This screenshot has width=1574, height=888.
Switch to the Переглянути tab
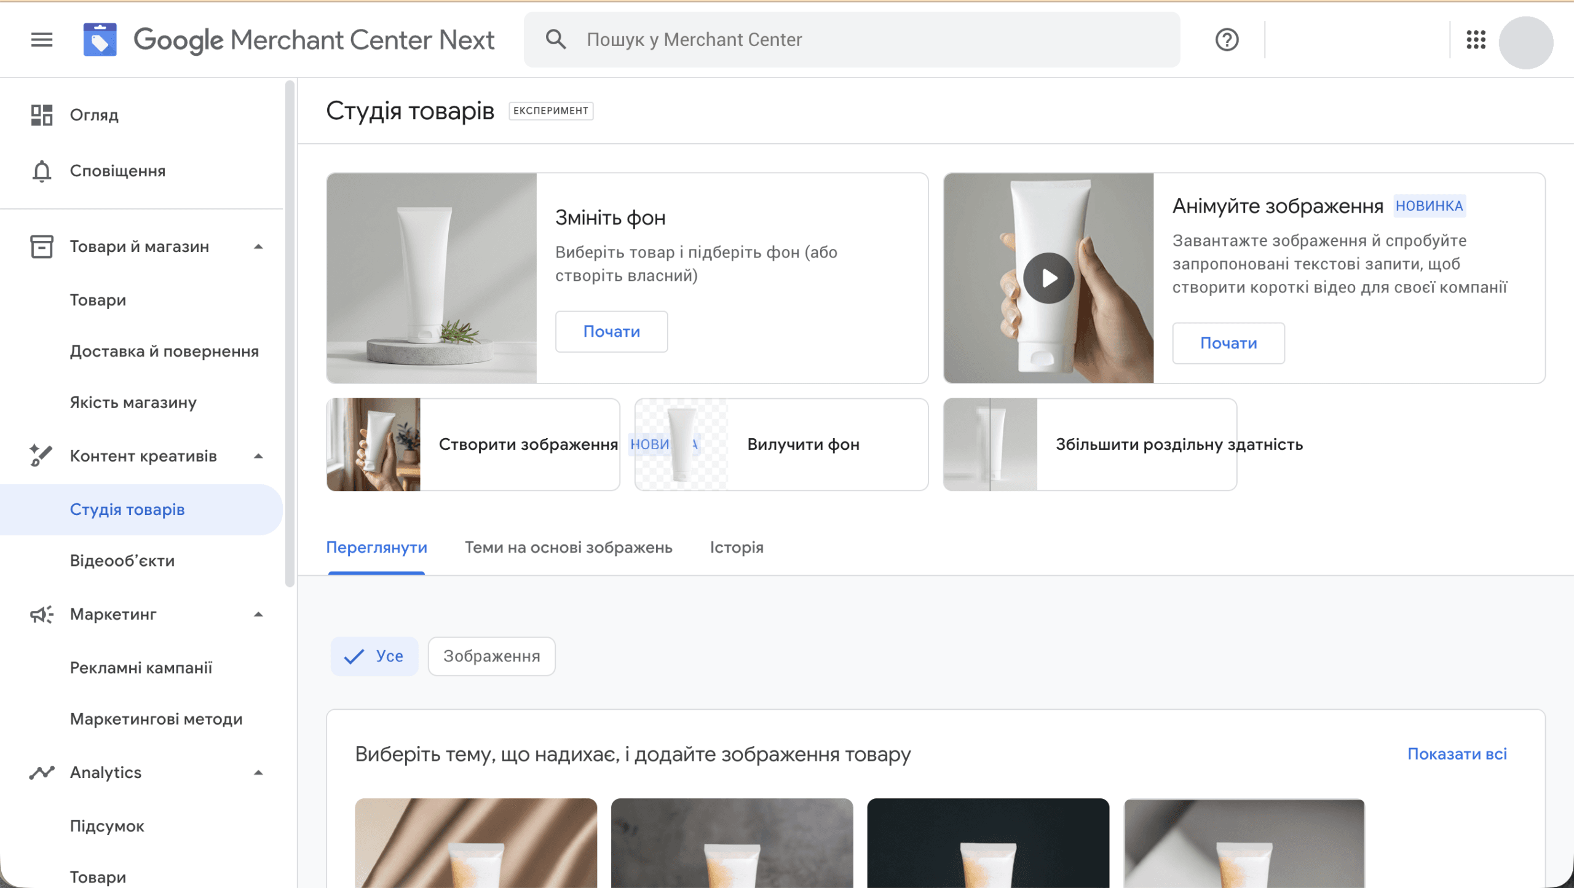pos(376,548)
